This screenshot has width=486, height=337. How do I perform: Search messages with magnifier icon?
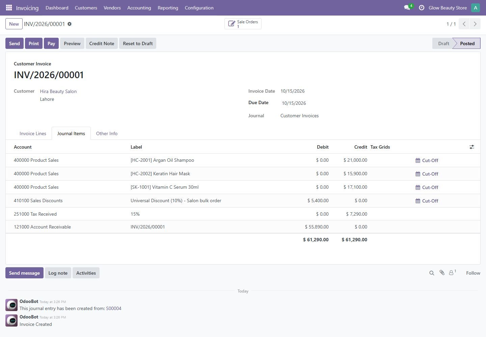(x=432, y=273)
